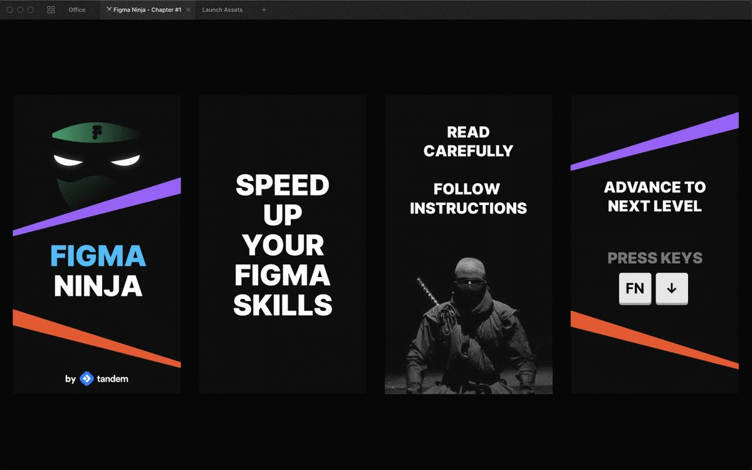Click the "READ CAREFULLY" text
Image resolution: width=752 pixels, height=470 pixels.
click(x=468, y=142)
